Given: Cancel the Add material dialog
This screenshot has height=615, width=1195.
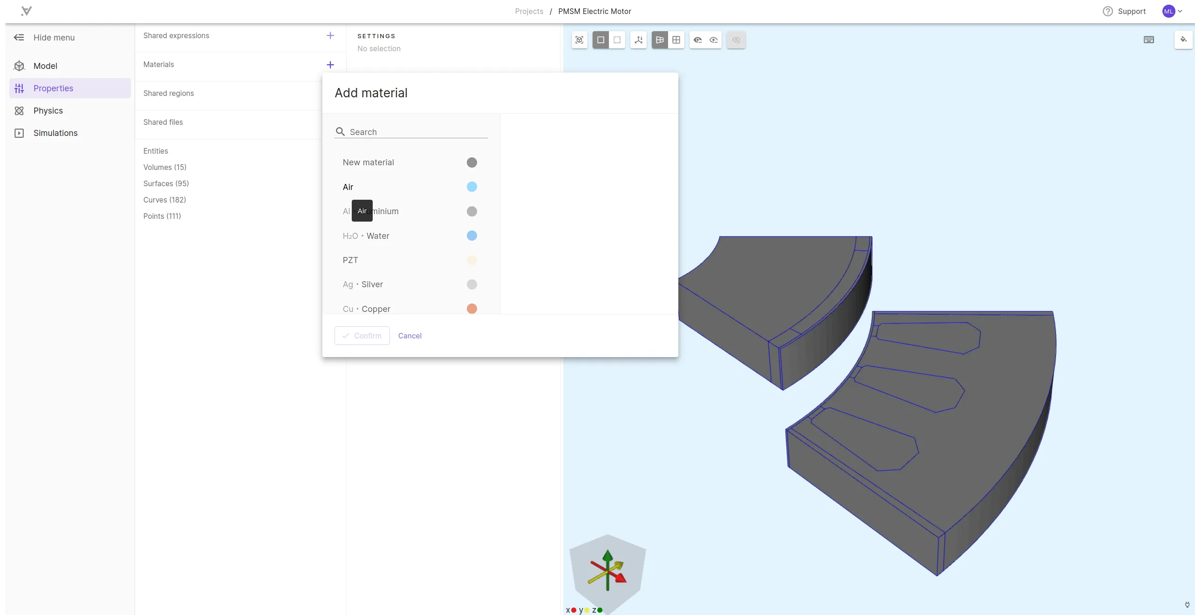Looking at the screenshot, I should click(410, 336).
